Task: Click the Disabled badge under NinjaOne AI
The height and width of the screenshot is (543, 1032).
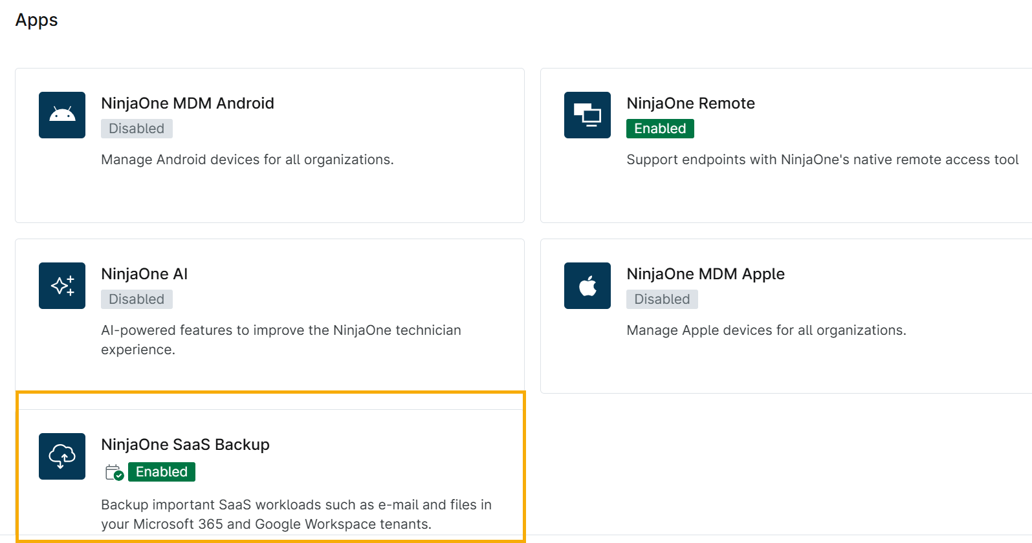Action: tap(137, 299)
